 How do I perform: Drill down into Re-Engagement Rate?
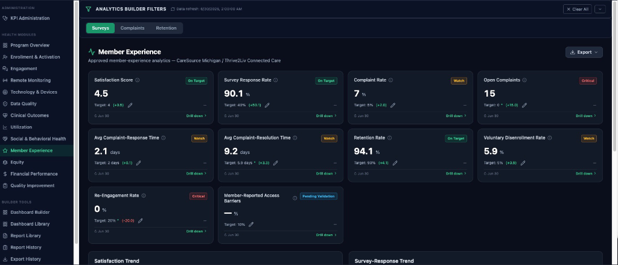(x=196, y=231)
